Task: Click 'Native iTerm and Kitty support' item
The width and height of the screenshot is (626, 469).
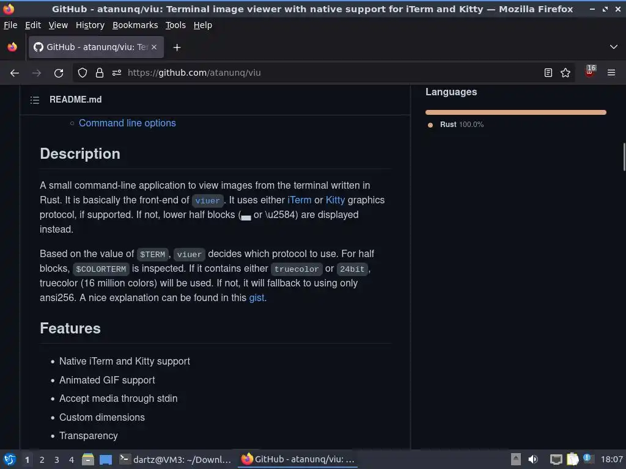Action: (125, 362)
